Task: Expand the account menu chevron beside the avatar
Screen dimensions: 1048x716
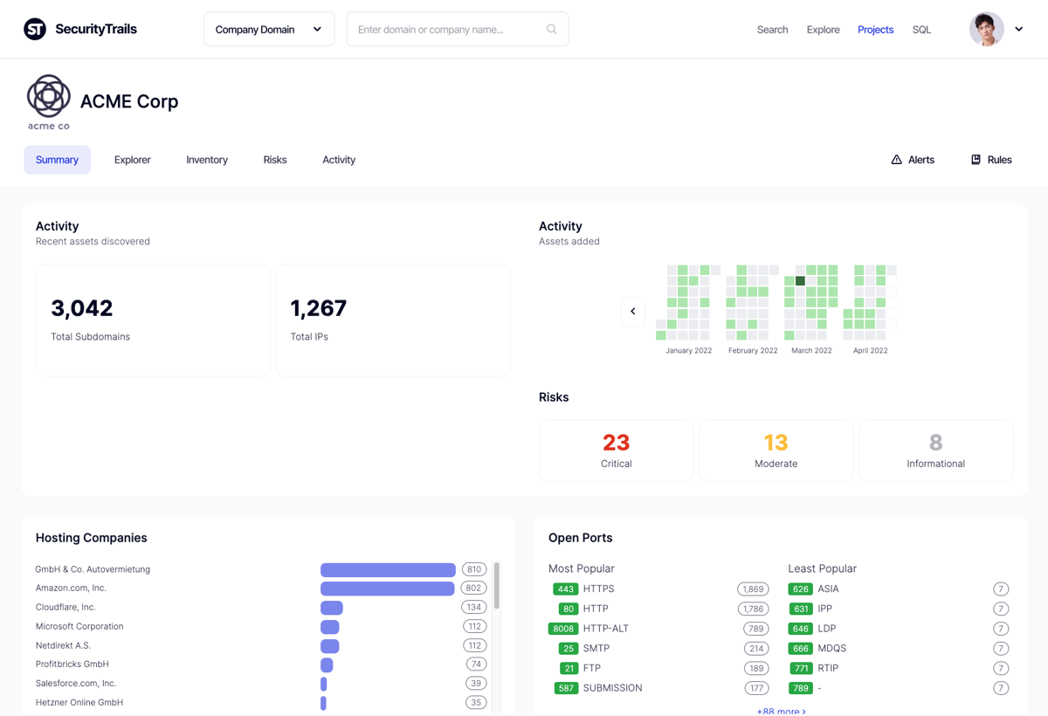Action: point(1019,29)
